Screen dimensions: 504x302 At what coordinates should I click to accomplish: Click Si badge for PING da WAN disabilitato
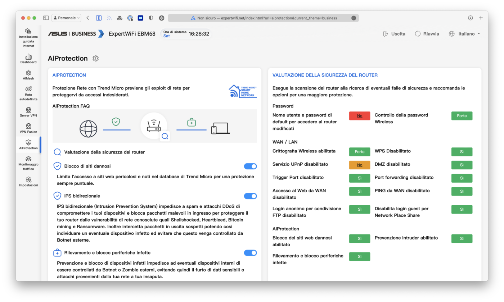pos(462,191)
